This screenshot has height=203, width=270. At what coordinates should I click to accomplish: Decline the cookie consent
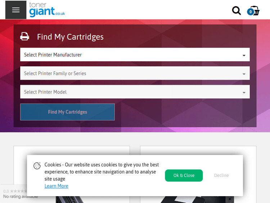coord(221,176)
